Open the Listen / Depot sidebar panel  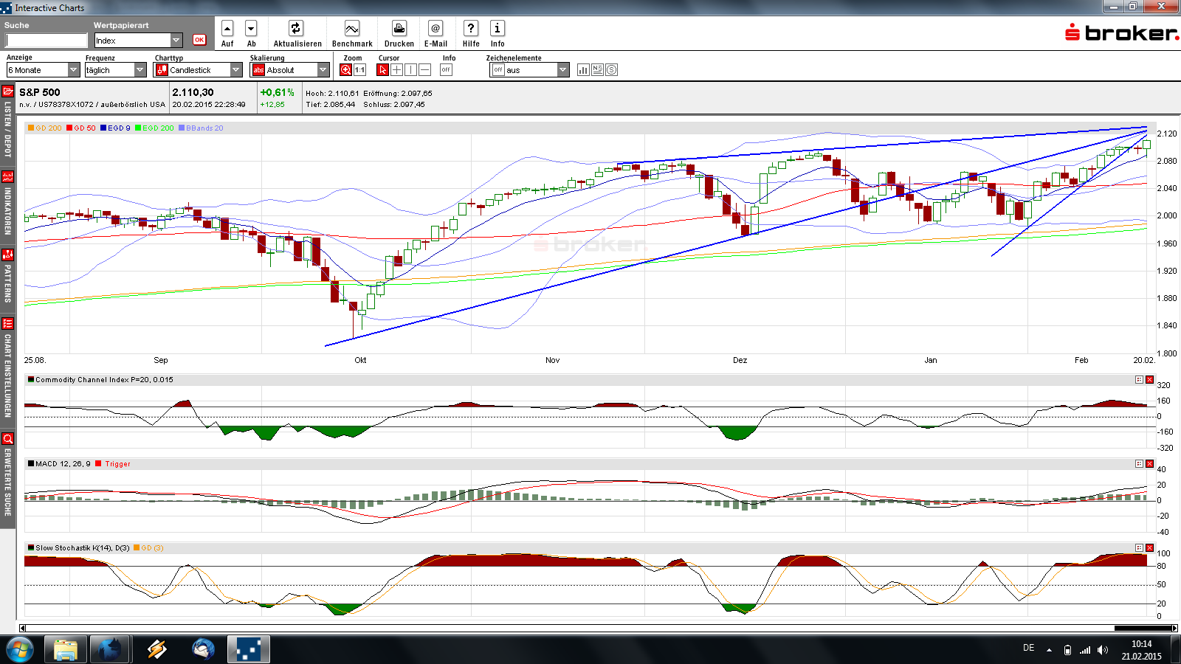[7, 122]
